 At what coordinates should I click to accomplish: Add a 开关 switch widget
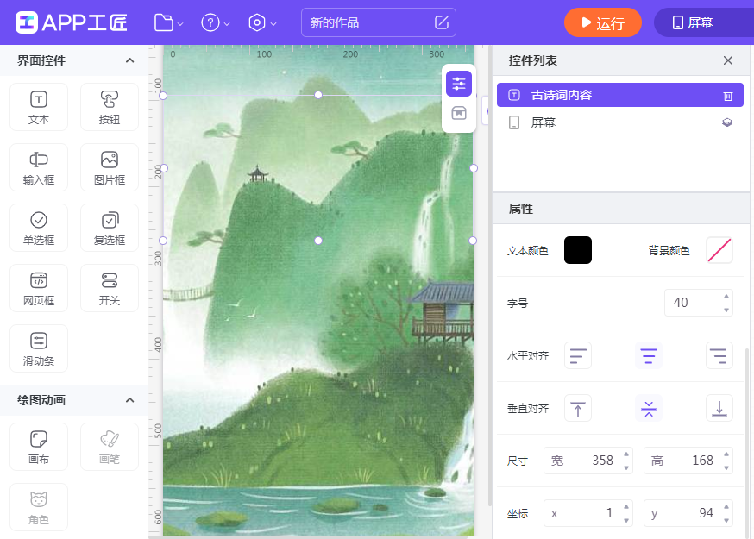(x=110, y=288)
